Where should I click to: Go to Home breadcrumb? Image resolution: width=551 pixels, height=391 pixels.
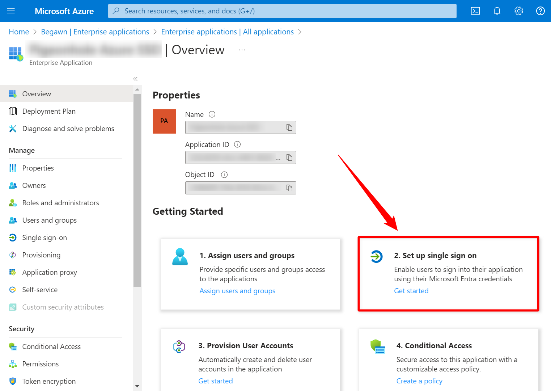(x=19, y=32)
